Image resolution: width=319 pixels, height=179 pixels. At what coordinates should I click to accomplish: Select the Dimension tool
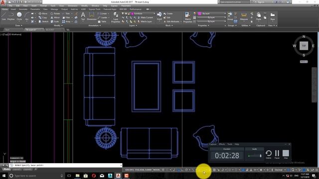pos(92,16)
